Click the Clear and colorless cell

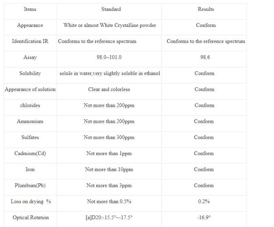109,89
